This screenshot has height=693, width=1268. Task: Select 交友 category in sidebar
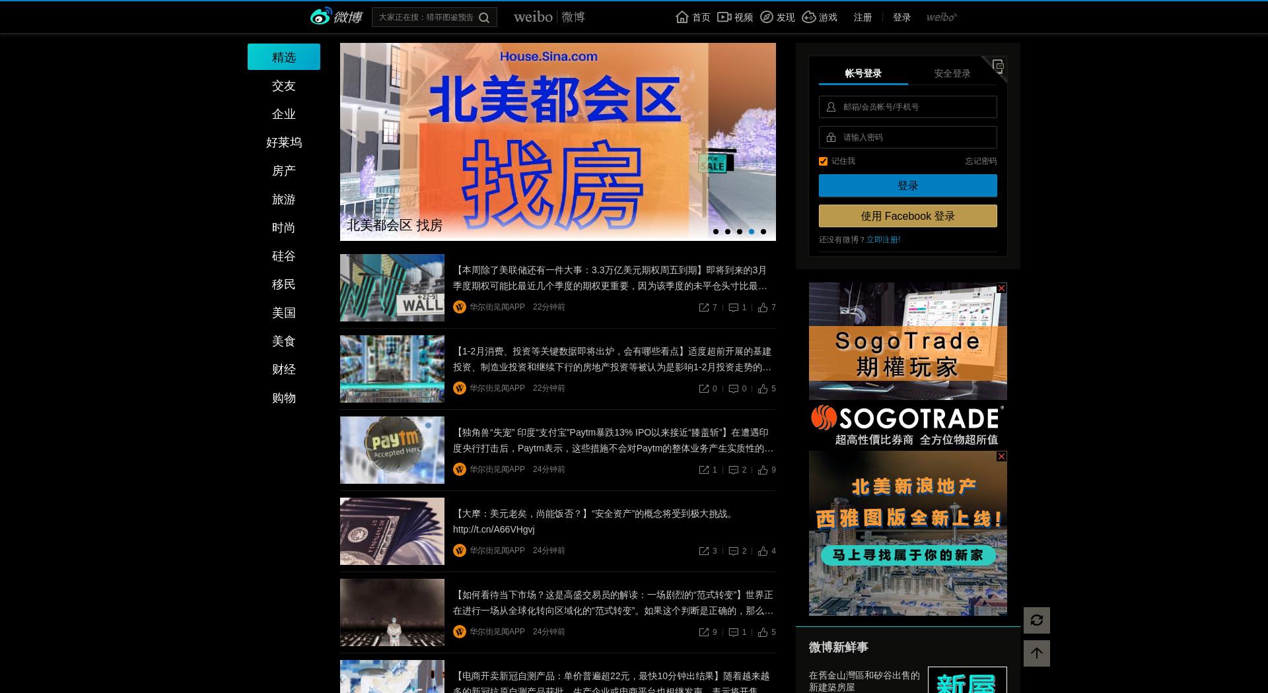[284, 86]
